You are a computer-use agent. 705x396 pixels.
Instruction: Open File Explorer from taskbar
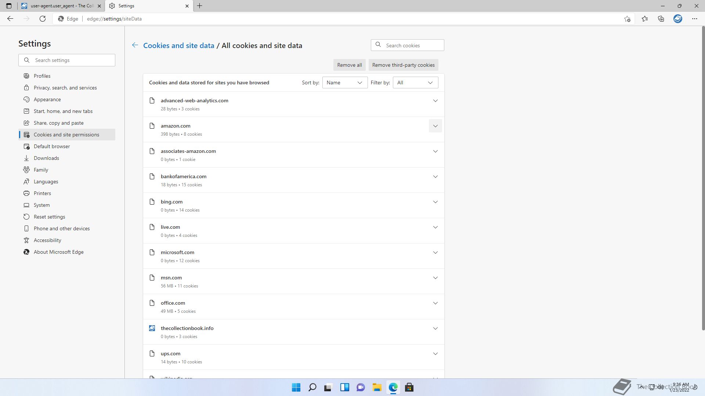377,387
